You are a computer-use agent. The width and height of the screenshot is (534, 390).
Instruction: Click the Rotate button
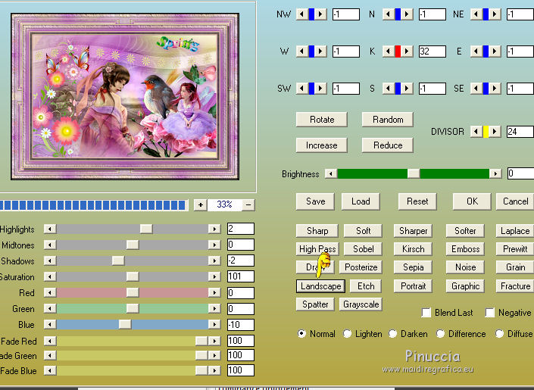(322, 120)
